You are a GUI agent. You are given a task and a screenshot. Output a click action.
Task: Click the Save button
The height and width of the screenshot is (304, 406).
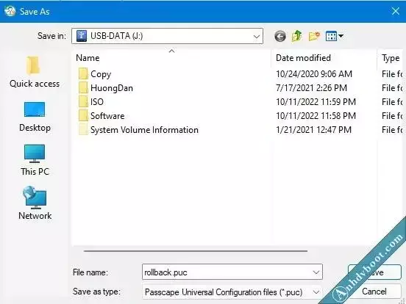[374, 272]
